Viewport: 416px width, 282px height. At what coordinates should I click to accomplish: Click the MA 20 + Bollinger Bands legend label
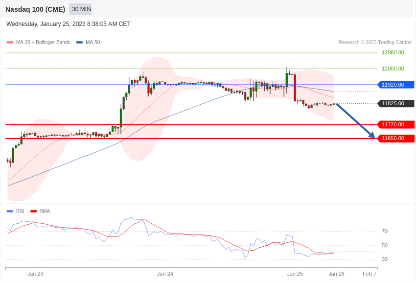tap(43, 42)
